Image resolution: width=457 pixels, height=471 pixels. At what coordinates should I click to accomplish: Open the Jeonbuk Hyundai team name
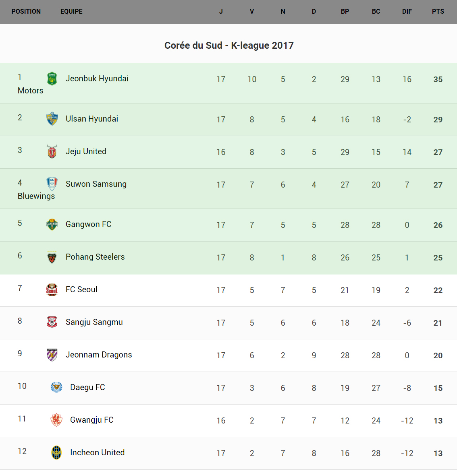click(x=97, y=78)
